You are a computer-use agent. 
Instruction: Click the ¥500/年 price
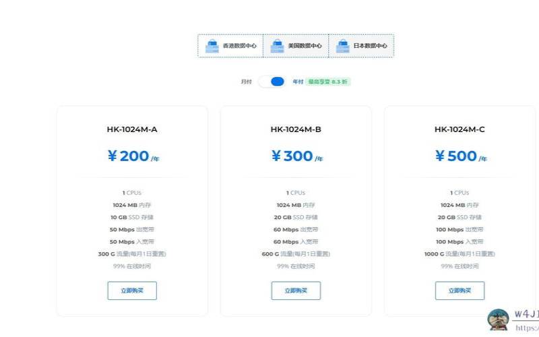click(x=461, y=156)
